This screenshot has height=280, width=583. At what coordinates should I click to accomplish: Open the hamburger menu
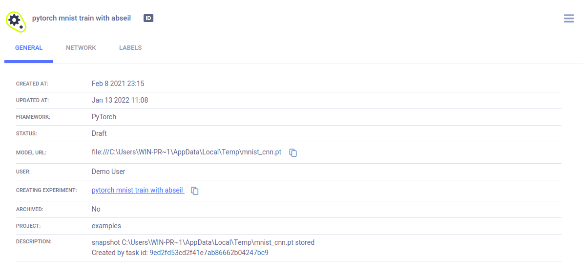pos(568,18)
